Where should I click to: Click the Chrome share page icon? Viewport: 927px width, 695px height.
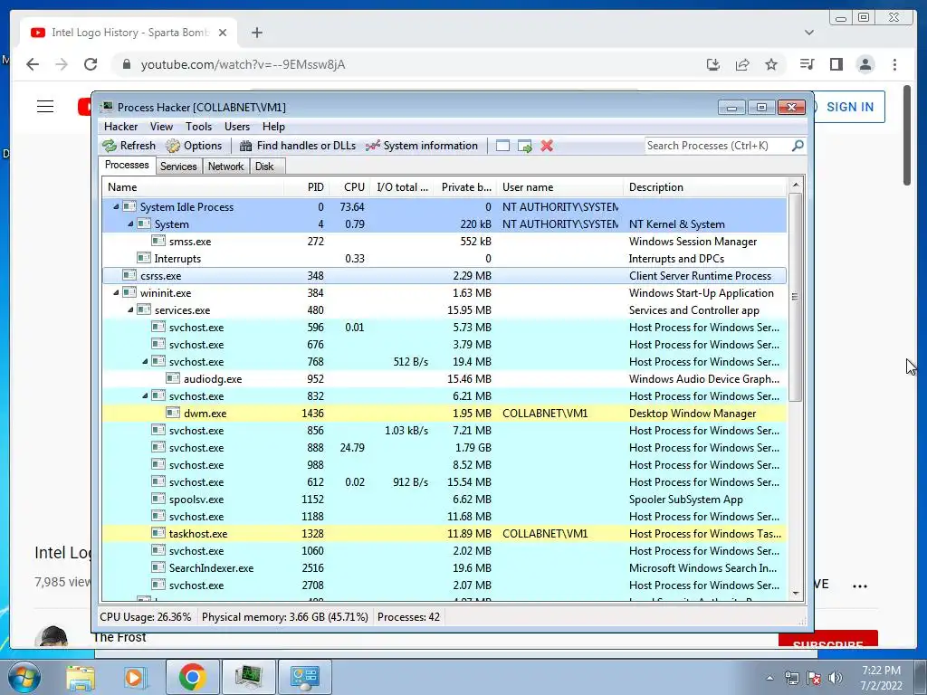point(742,64)
